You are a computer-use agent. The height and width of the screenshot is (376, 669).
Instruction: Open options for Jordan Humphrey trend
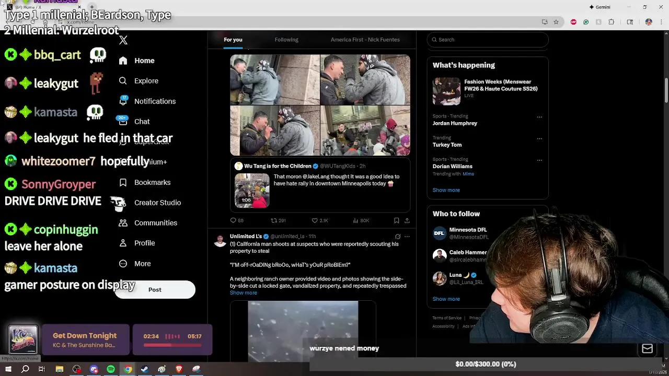pyautogui.click(x=539, y=117)
